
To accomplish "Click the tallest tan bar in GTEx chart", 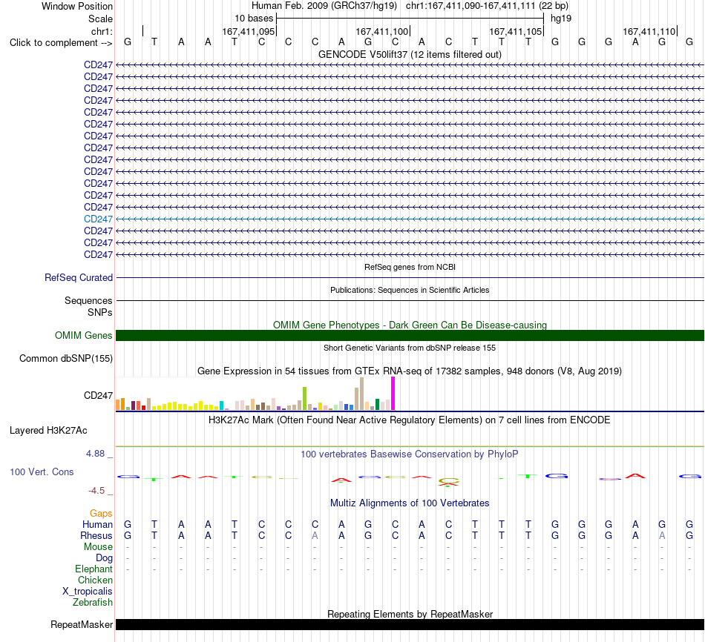I will (x=361, y=394).
